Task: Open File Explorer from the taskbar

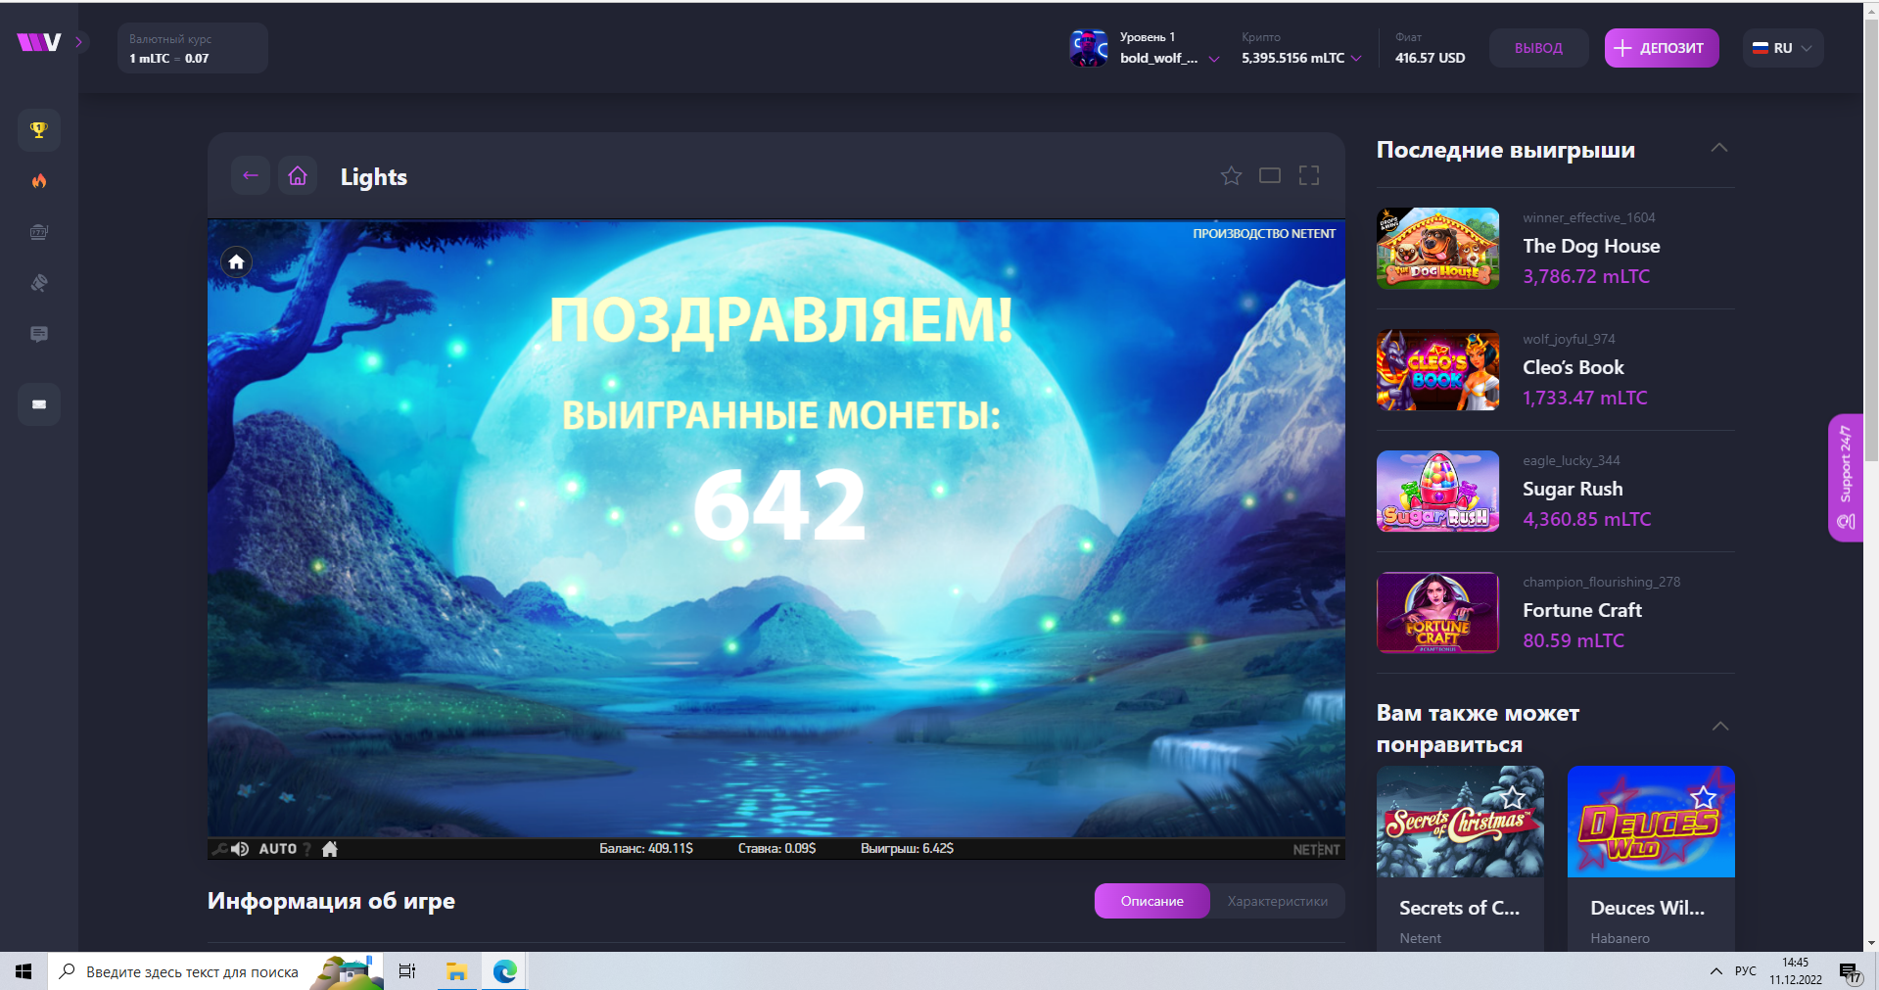Action: point(456,971)
